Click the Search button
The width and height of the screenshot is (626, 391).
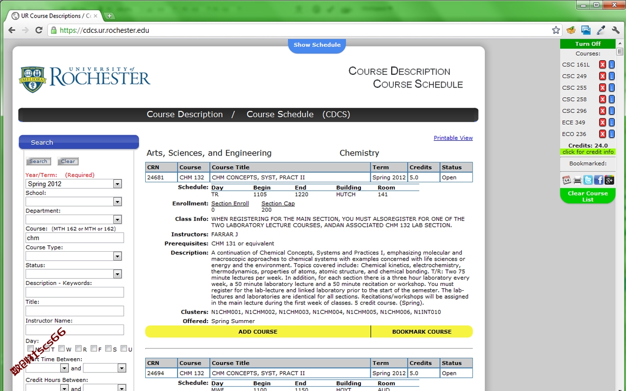(38, 161)
